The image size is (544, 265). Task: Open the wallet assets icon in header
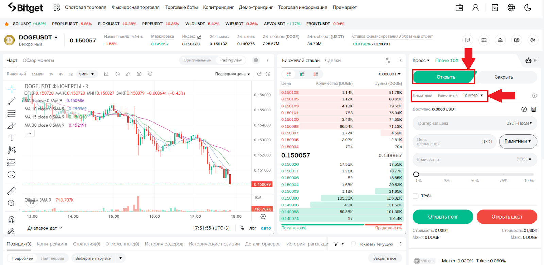pyautogui.click(x=459, y=7)
